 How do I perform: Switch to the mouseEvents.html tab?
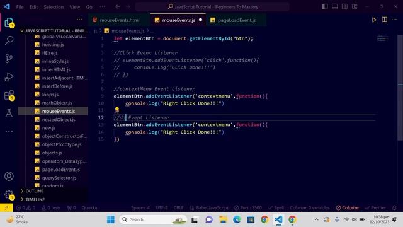119,20
